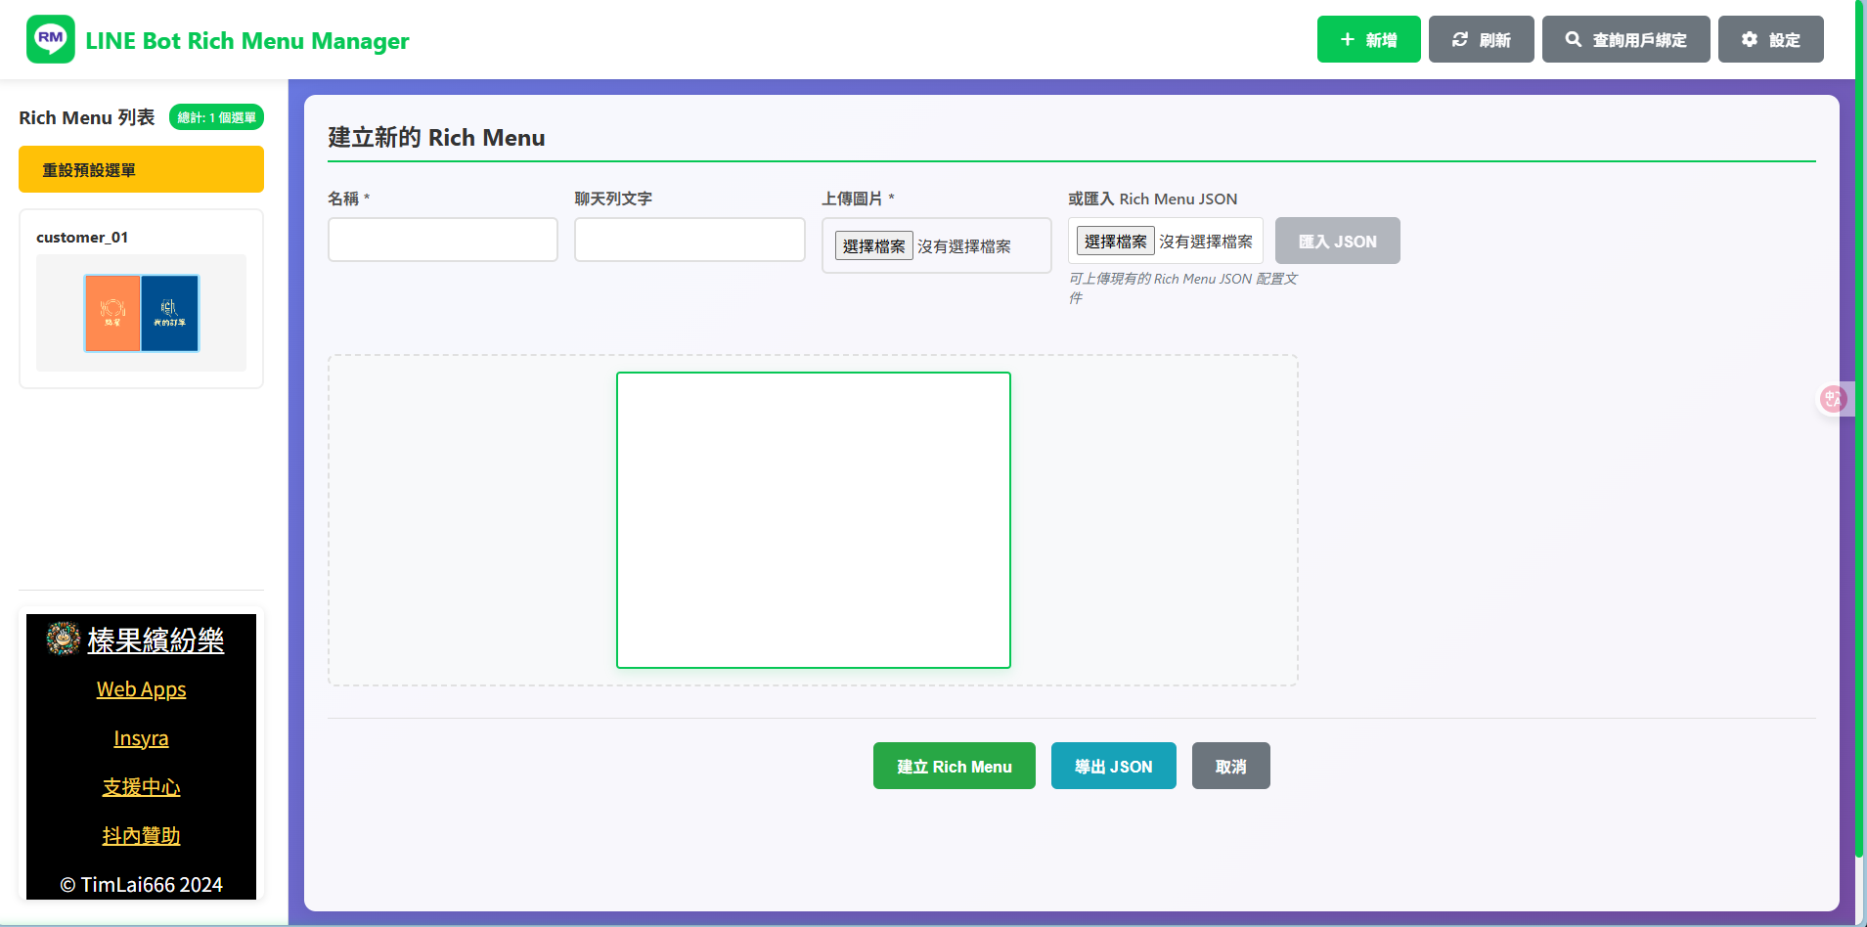Screen dimensions: 1867x927
Task: Open the Insyra link
Action: click(141, 738)
